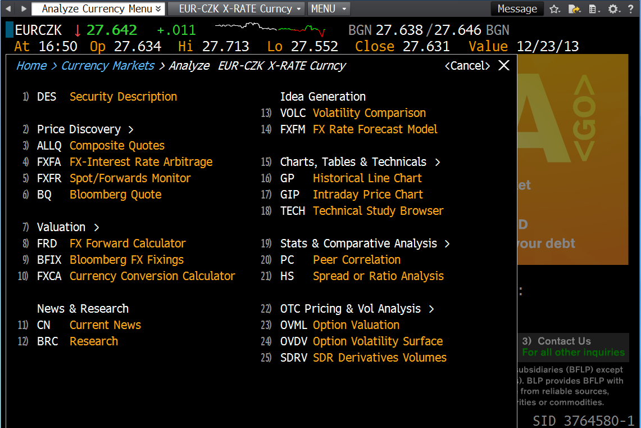This screenshot has height=428, width=641.
Task: Click the intraday sparkline chart in header
Action: (x=270, y=29)
